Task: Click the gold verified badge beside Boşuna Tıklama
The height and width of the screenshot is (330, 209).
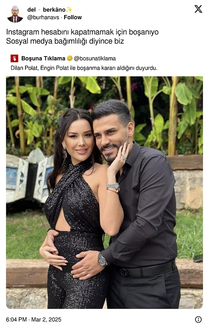Action: pyautogui.click(x=70, y=58)
